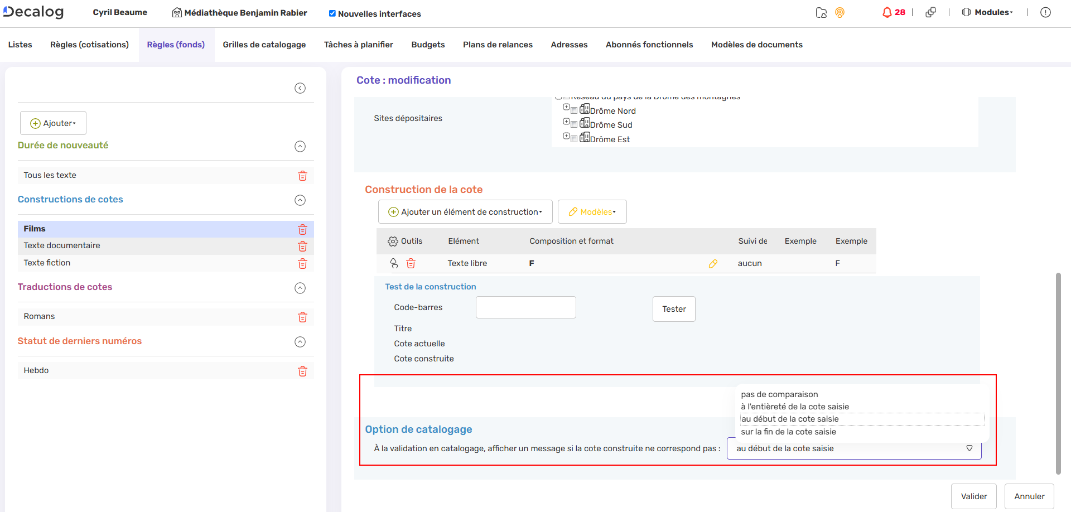
Task: Toggle the Nouvelles interfaces checkbox
Action: tap(331, 13)
